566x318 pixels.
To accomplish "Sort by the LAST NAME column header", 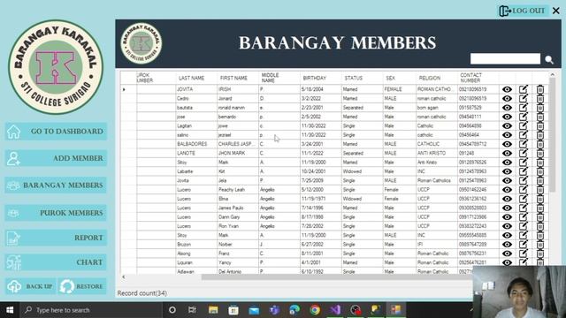I will click(x=196, y=78).
